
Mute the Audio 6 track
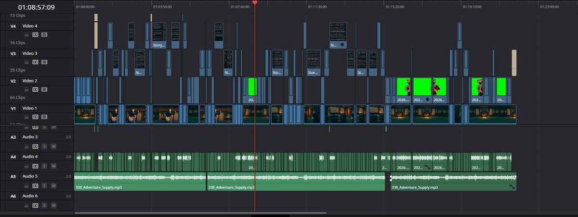tap(53, 205)
